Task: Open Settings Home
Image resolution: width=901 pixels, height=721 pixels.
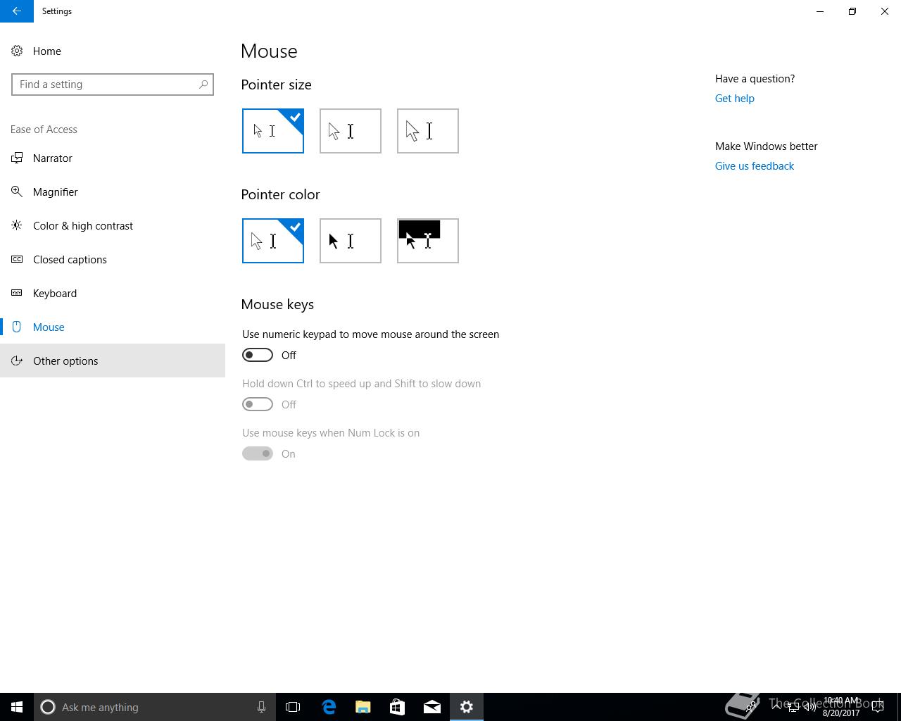Action: point(46,51)
